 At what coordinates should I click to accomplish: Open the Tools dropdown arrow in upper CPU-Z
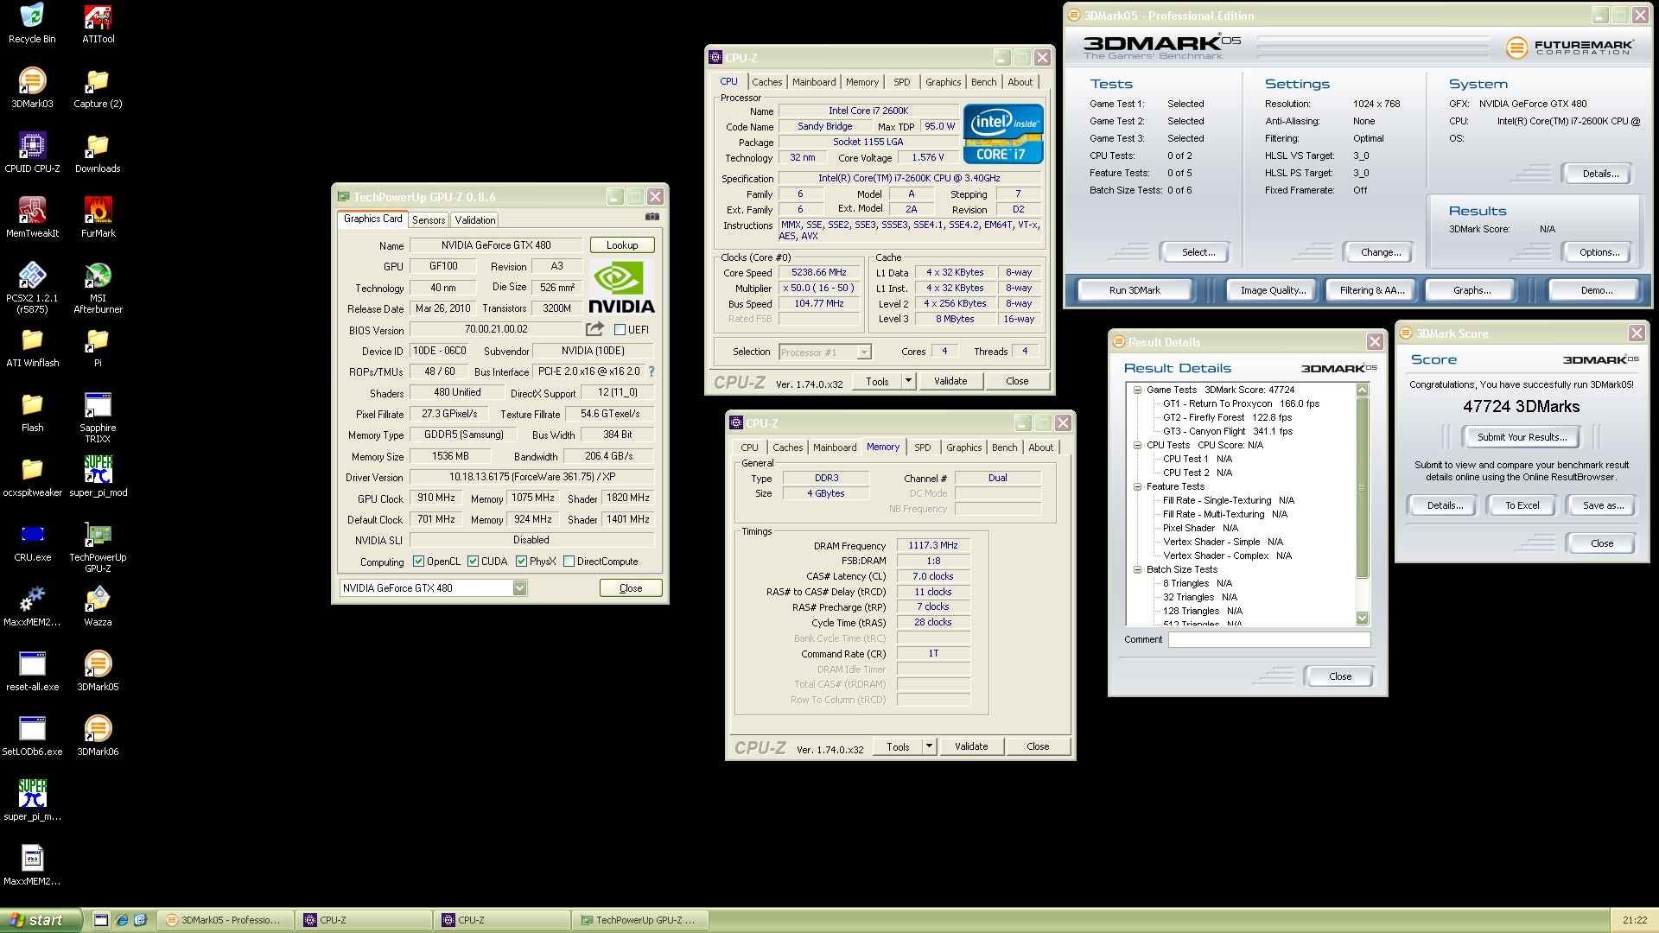[x=908, y=381]
